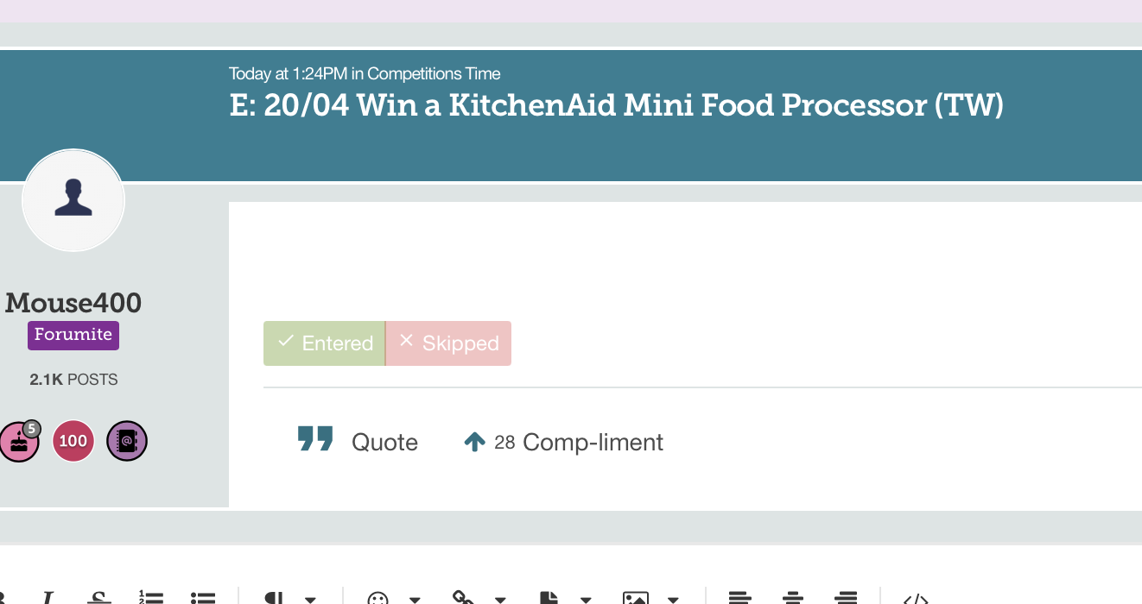
Task: View Mouse400's profile avatar
Action: [x=73, y=200]
